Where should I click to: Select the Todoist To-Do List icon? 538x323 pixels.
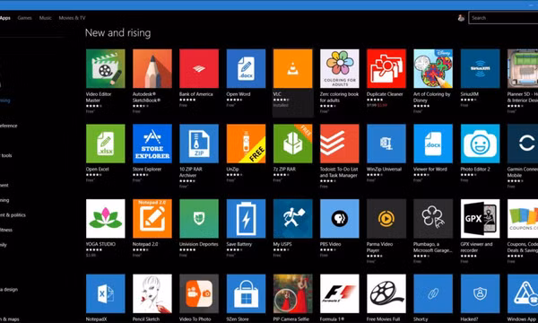pyautogui.click(x=339, y=144)
